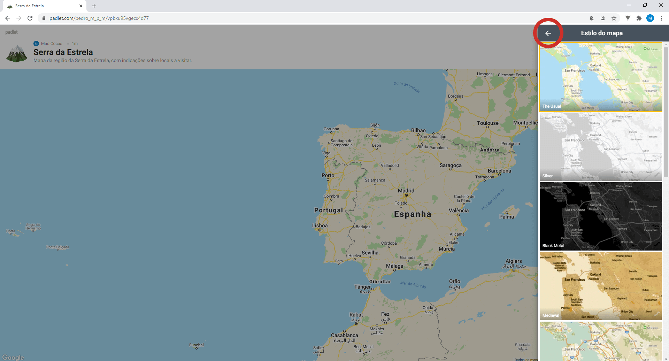669x361 pixels.
Task: Click the Portugal country label
Action: [329, 210]
